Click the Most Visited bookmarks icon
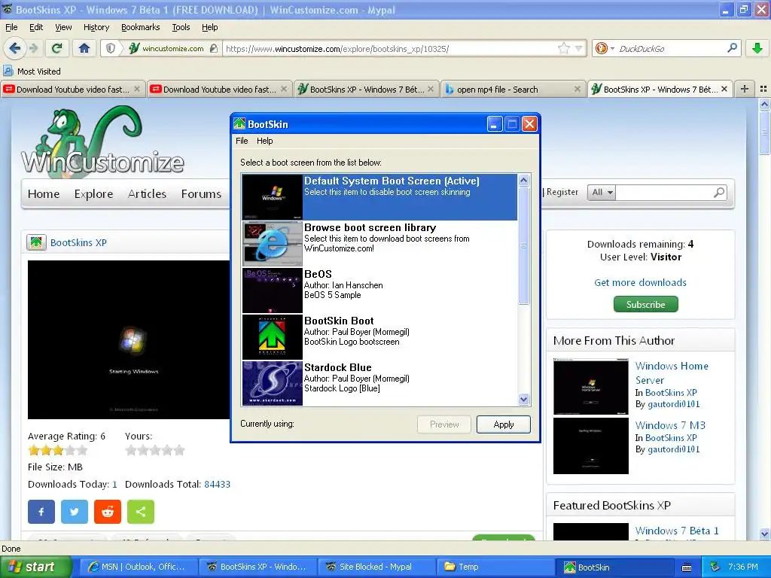The height and width of the screenshot is (578, 771). click(8, 71)
